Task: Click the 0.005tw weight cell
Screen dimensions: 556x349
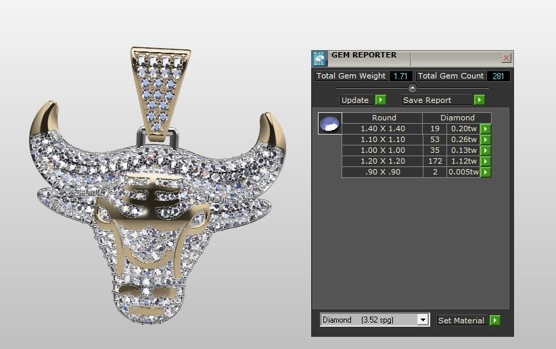Action: click(x=463, y=172)
